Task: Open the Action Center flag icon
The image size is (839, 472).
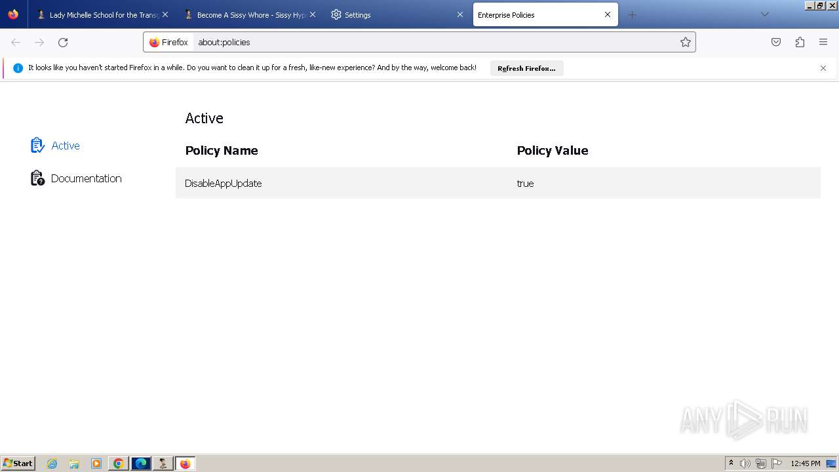Action: pos(777,463)
